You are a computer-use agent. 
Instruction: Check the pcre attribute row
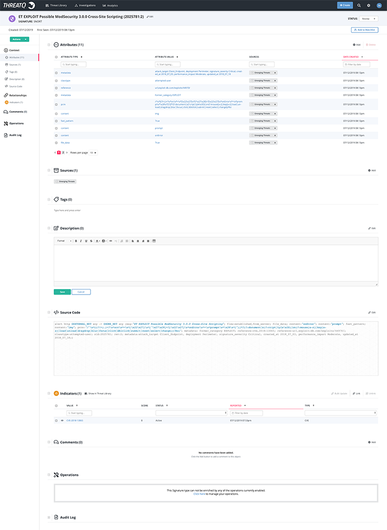56,104
